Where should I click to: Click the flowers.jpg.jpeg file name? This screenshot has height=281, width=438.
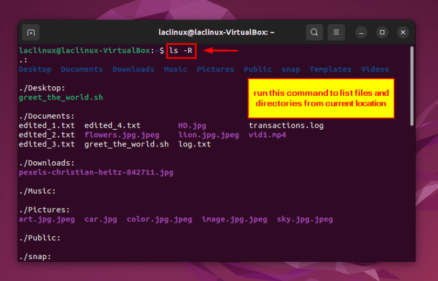click(122, 135)
